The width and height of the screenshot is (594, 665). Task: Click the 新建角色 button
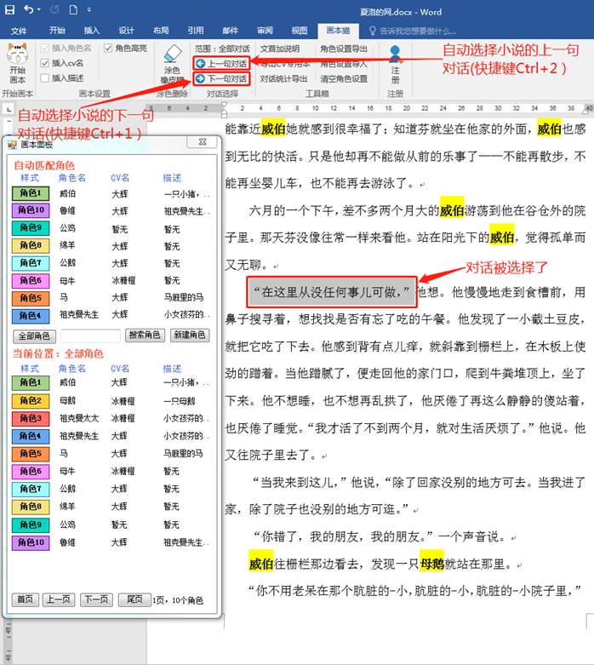[190, 335]
